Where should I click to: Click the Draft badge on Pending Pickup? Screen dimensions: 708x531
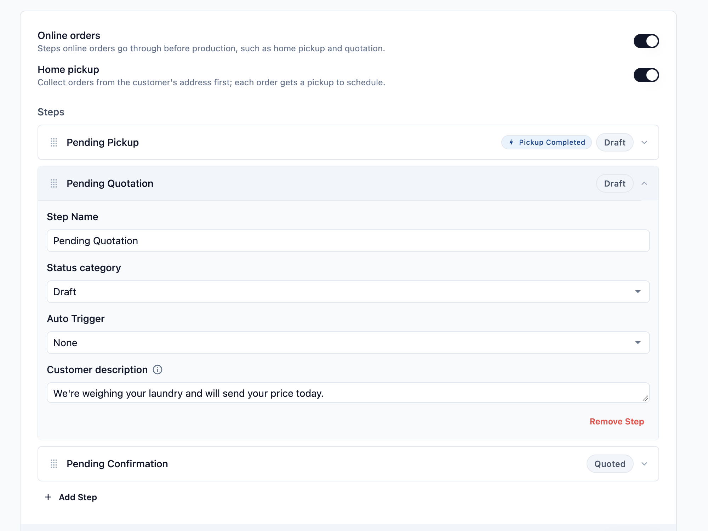[x=615, y=142]
